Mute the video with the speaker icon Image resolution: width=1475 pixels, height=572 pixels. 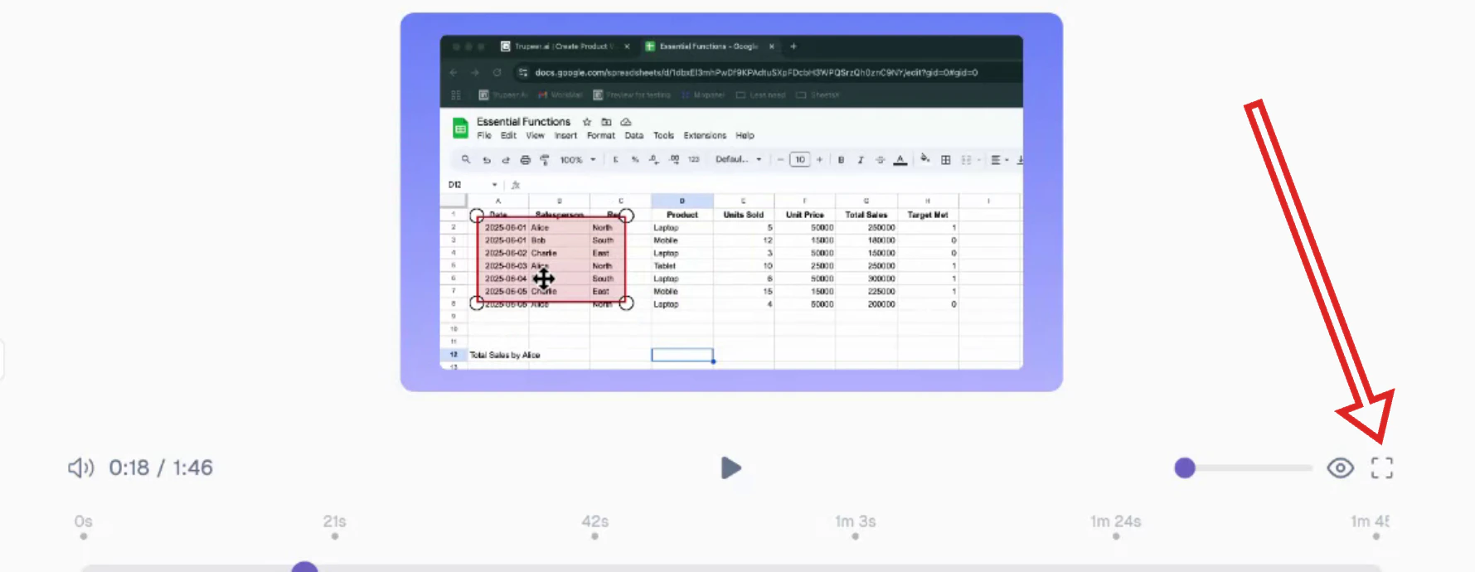[x=80, y=468]
